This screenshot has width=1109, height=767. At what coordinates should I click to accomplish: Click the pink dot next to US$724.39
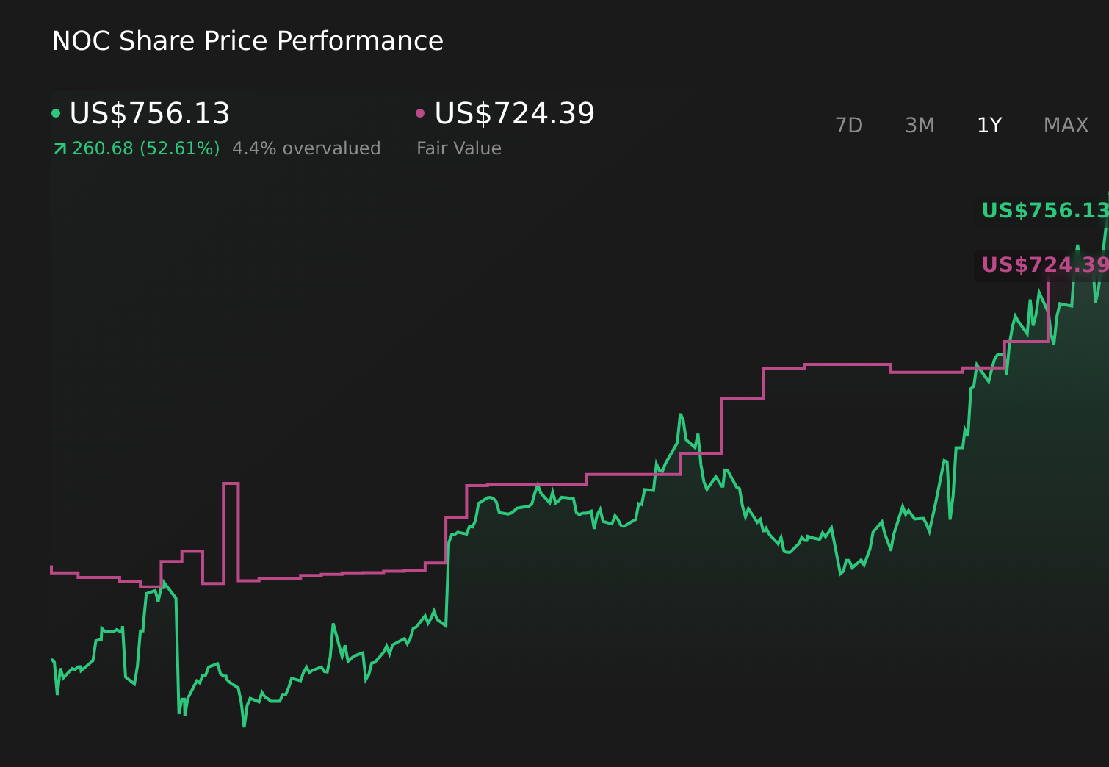[x=420, y=112]
